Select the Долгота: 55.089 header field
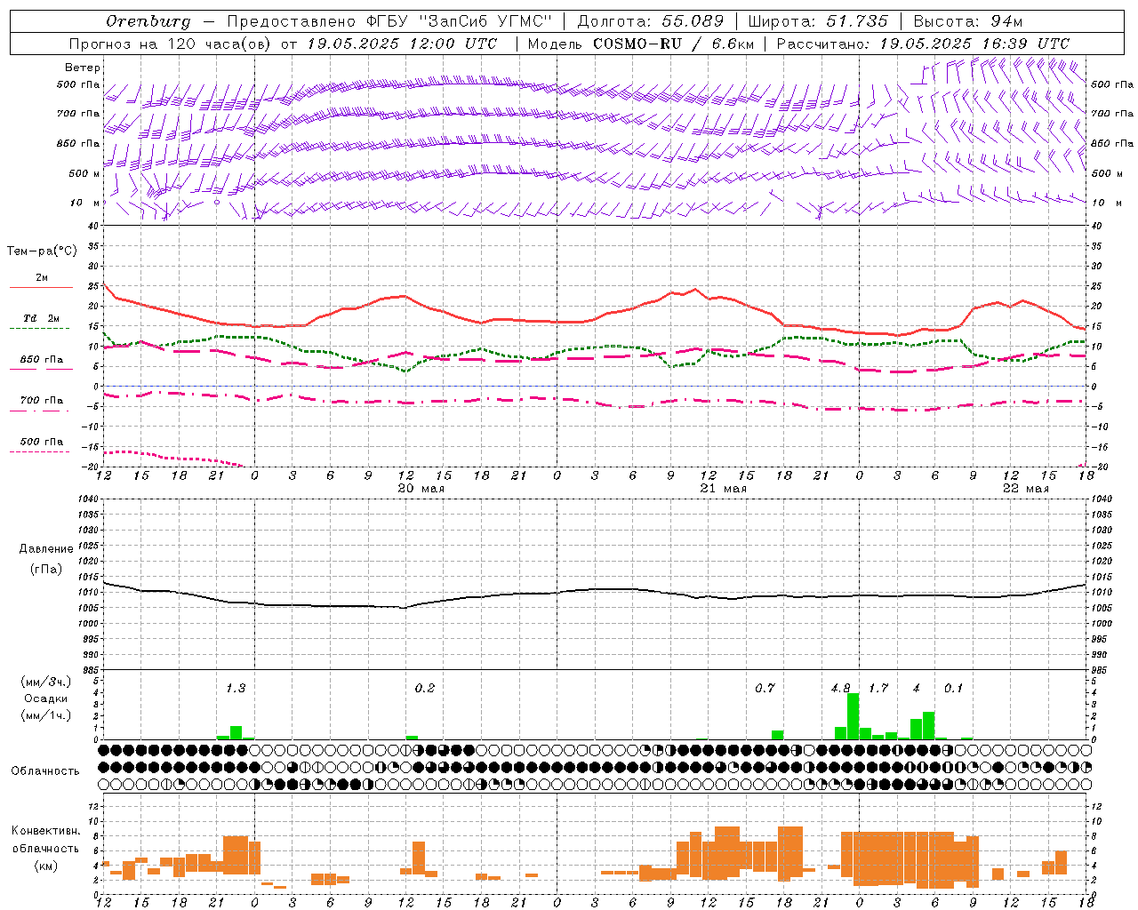The height and width of the screenshot is (910, 1138). pos(651,21)
